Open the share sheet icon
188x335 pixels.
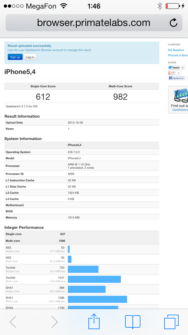[94, 321]
